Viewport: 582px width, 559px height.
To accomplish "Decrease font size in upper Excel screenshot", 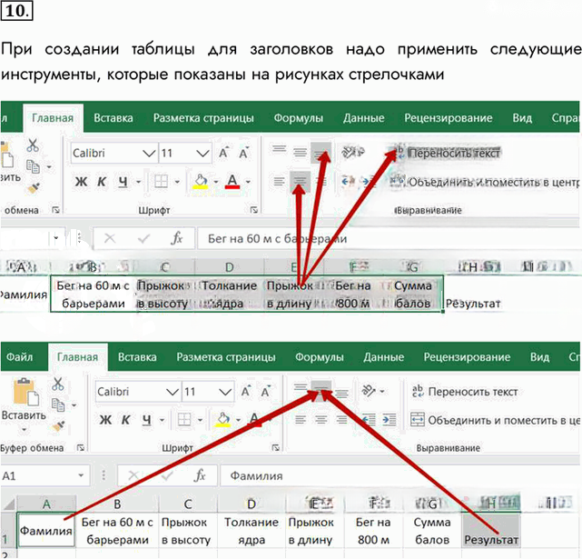I will click(x=244, y=153).
